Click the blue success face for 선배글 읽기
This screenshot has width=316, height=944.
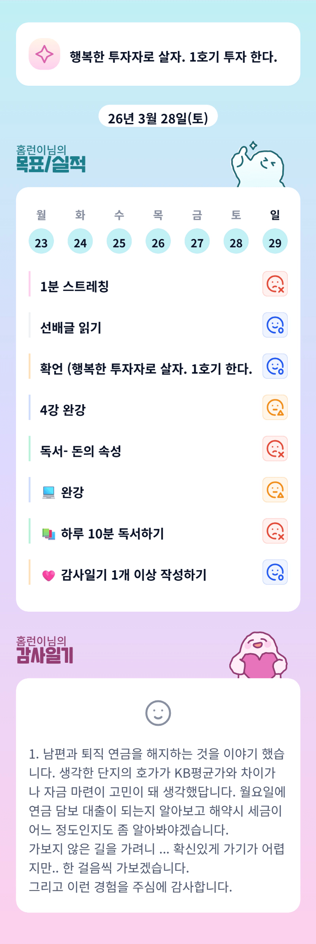[275, 325]
